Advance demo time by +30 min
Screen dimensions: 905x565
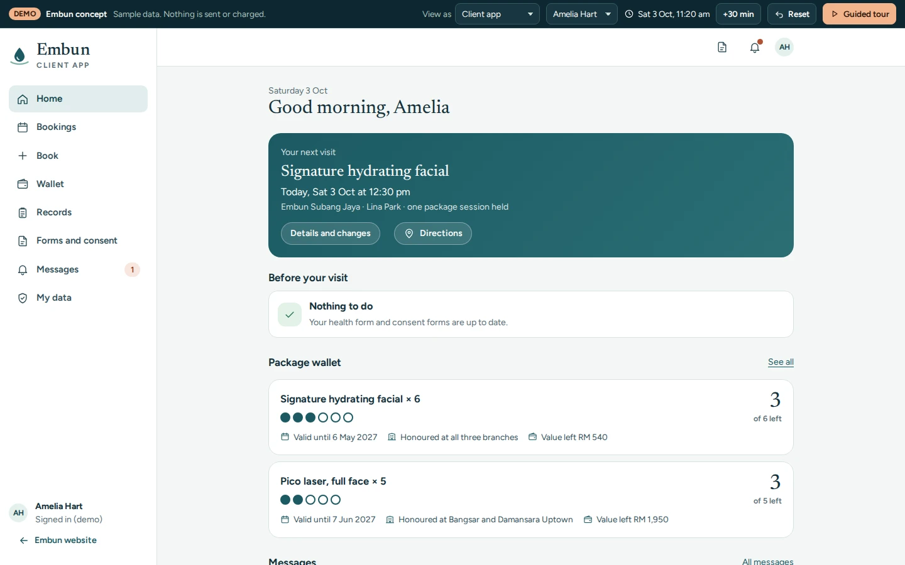coord(738,14)
